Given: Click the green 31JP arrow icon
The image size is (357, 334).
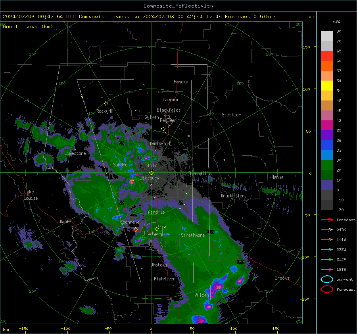Looking at the screenshot, I should (x=327, y=259).
